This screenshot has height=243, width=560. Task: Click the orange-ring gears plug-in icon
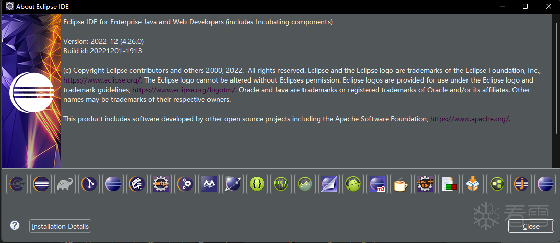click(x=184, y=184)
